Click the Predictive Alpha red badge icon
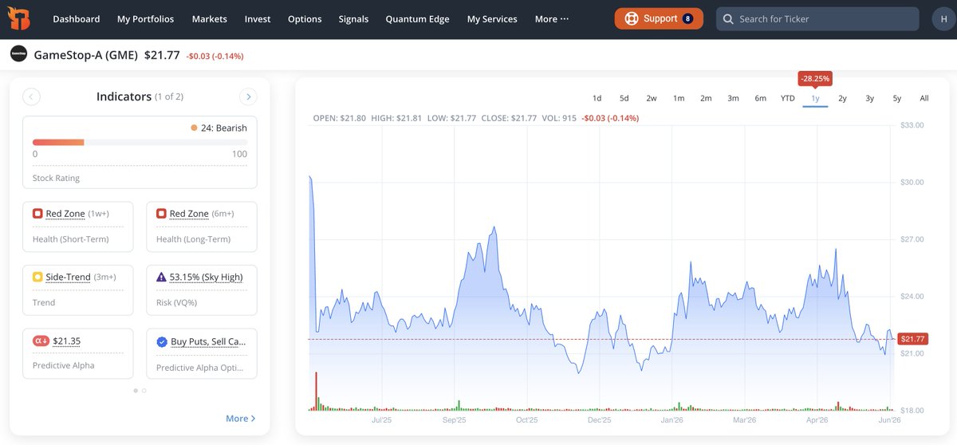The image size is (957, 445). coord(41,341)
